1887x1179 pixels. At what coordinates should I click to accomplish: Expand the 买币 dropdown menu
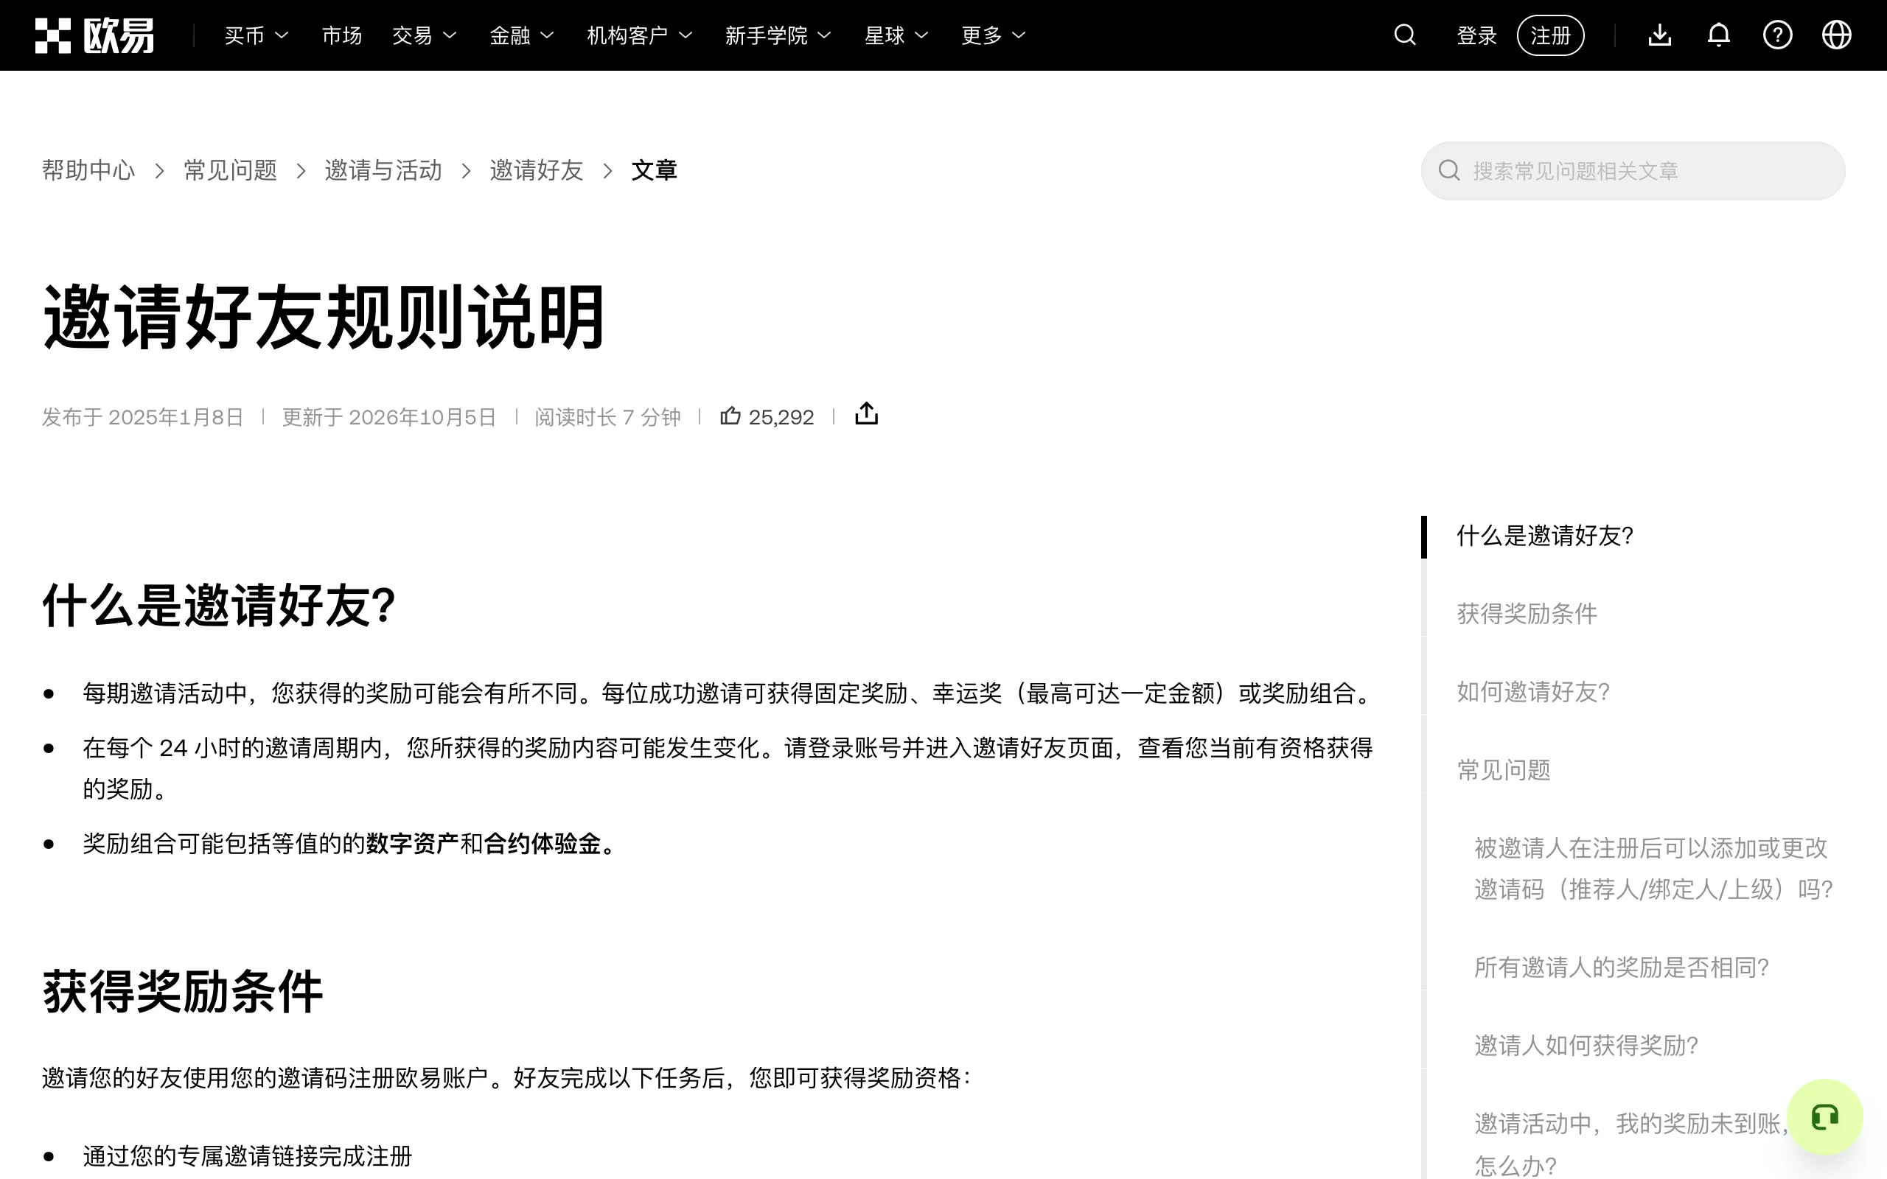pyautogui.click(x=257, y=35)
